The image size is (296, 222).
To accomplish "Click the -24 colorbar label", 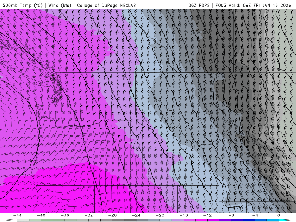I will pyautogui.click(x=136, y=215).
